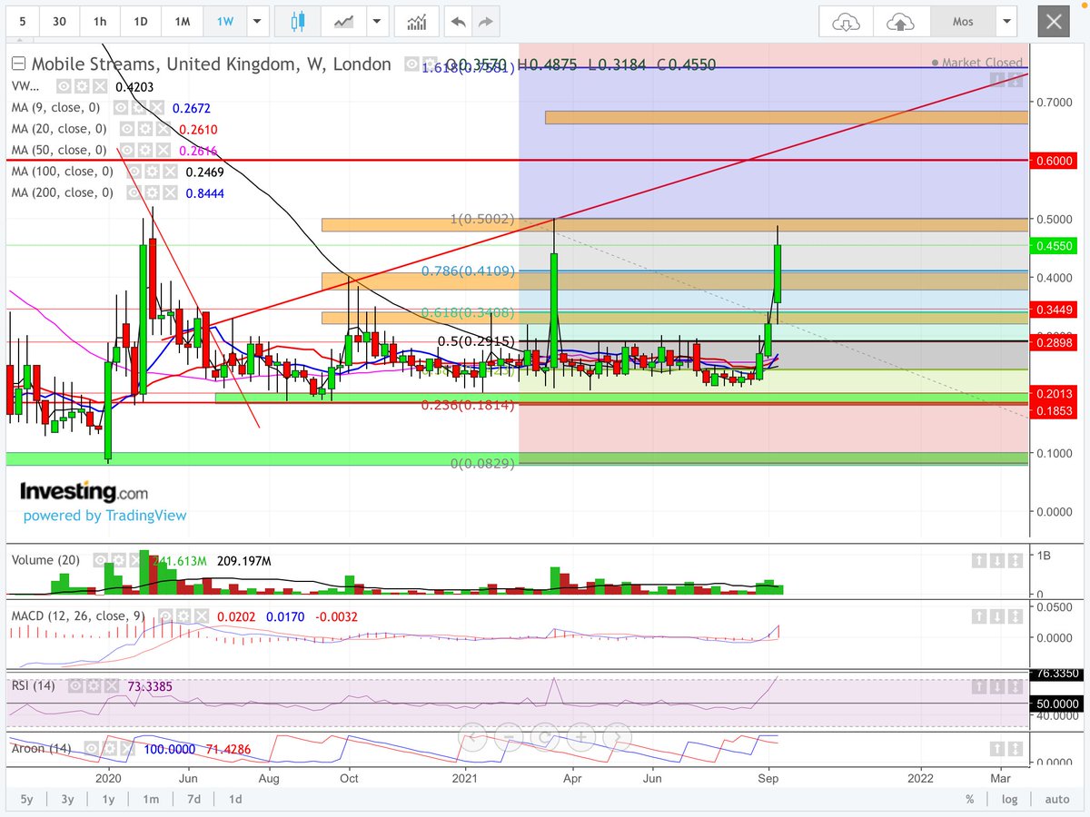Screen dimensions: 1090x817
Task: Open the indicators line-chart icon
Action: coord(344,21)
